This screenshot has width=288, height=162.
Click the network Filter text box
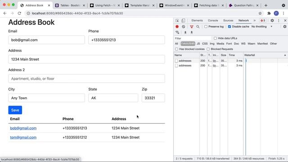click(193, 38)
